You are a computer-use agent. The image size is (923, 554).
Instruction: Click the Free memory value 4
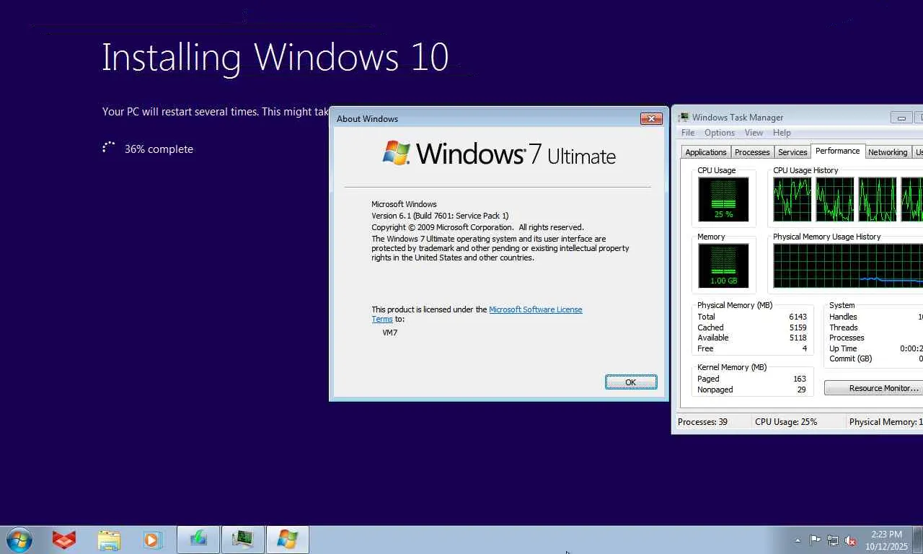805,348
